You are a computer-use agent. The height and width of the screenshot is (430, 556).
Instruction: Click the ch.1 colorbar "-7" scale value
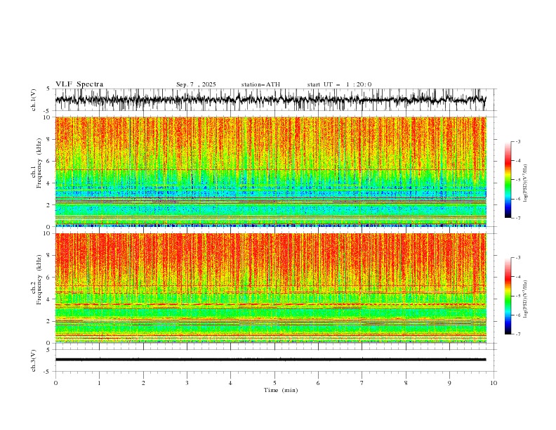(518, 218)
